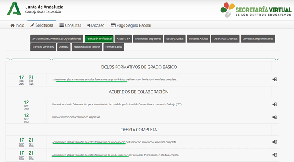The image size is (294, 162).
Task: Select Servicios Complementarios category
Action: [x=258, y=39]
